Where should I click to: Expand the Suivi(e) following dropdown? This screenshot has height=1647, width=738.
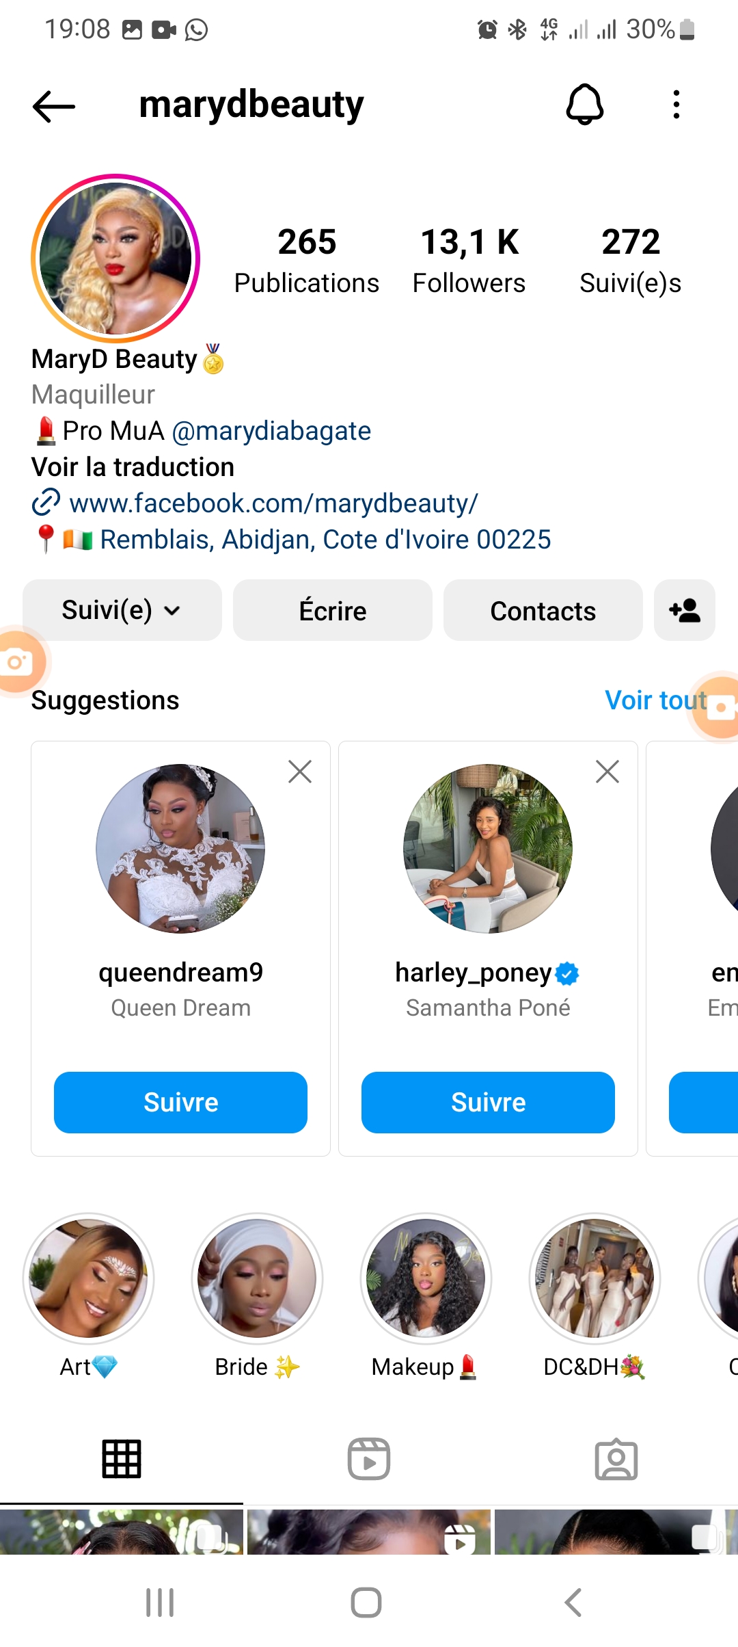(x=122, y=610)
